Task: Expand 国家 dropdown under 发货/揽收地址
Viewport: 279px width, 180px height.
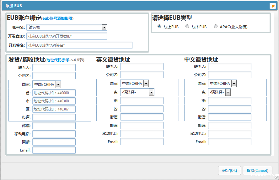Action: coord(58,84)
